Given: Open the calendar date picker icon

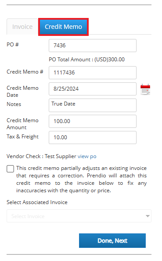Looking at the screenshot, I should 145,89.
